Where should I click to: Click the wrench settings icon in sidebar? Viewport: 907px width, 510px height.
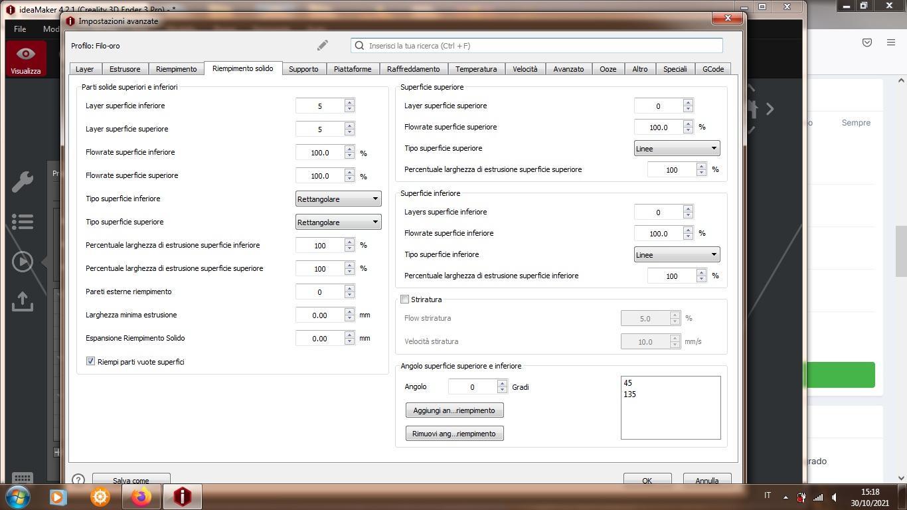click(x=23, y=181)
